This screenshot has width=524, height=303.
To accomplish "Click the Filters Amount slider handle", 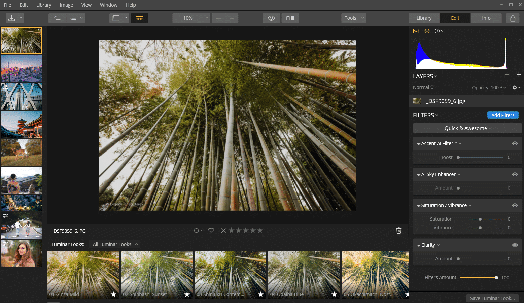I will pos(496,278).
